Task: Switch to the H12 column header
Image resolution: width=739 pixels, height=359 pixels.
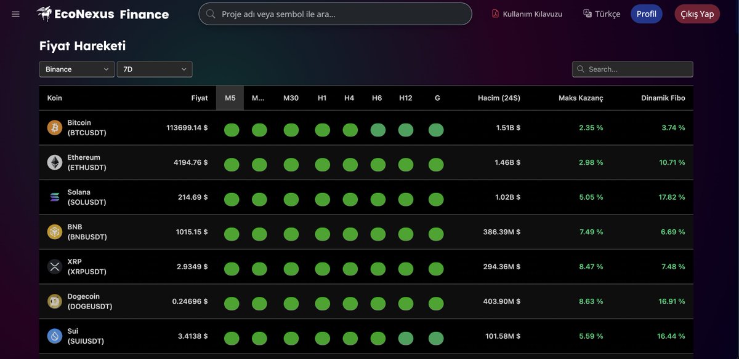Action: [406, 97]
